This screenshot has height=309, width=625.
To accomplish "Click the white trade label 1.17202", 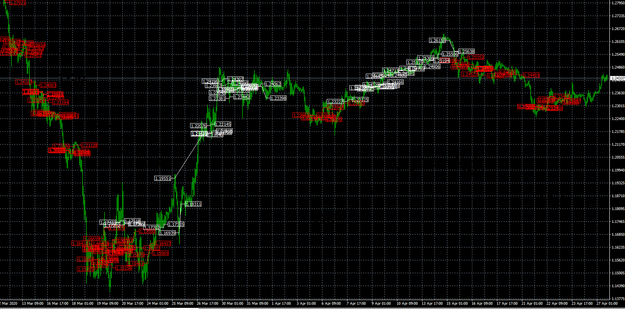I will point(152,228).
